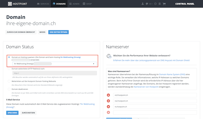Screen dimensions: 203x119
Task: Click the http:// redirect URL field
Action: tap(55, 73)
